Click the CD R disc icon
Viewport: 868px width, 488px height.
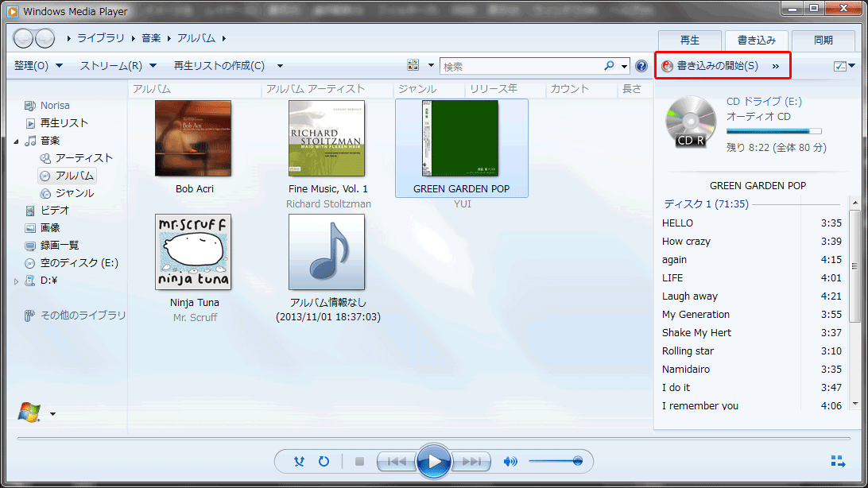[691, 122]
